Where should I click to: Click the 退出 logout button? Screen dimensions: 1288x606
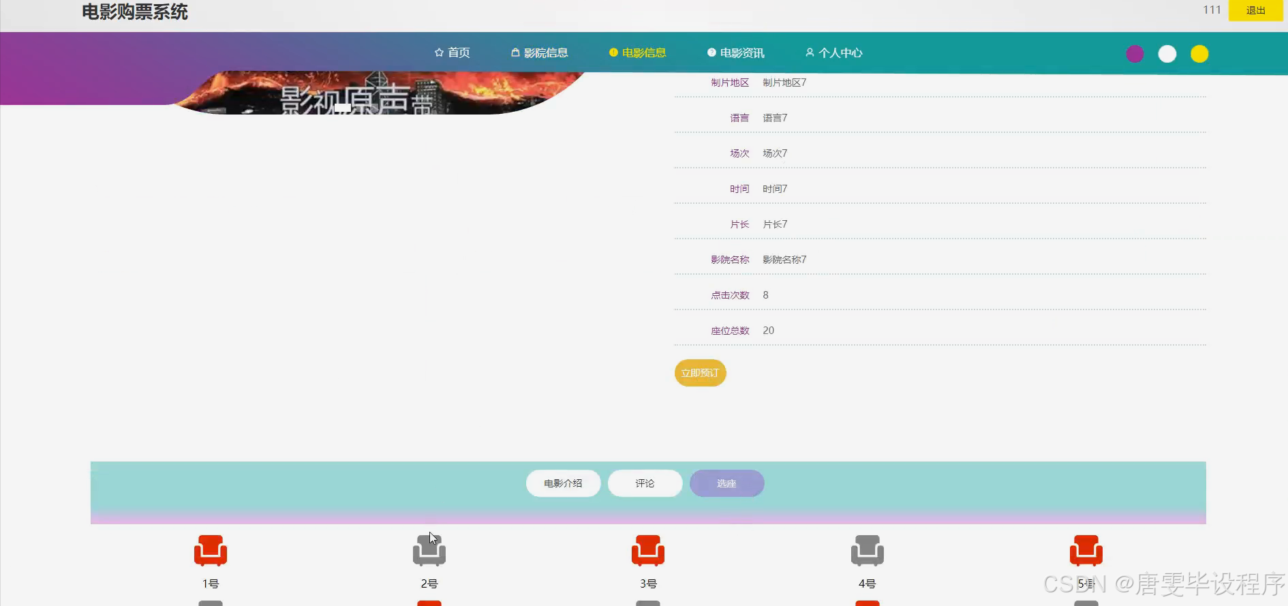(x=1255, y=10)
